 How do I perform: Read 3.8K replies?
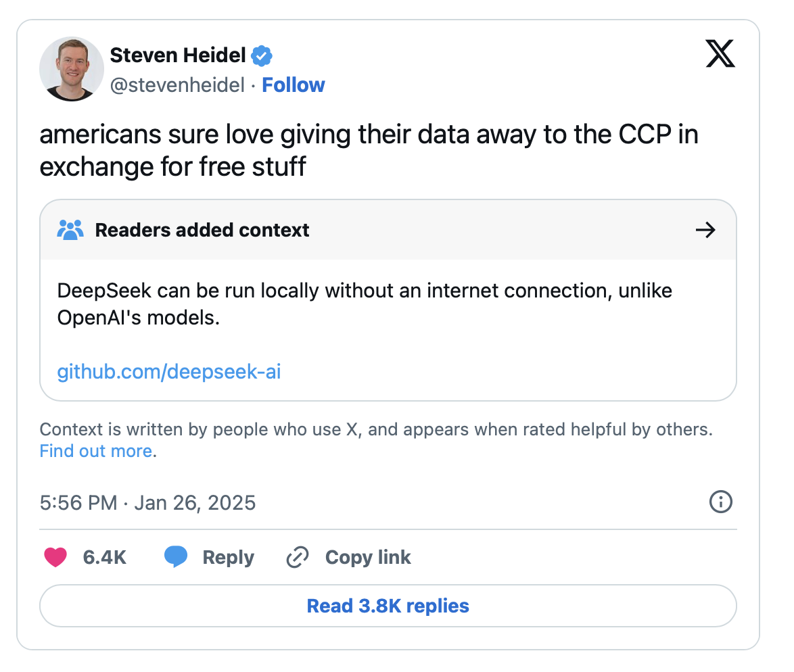pos(388,605)
